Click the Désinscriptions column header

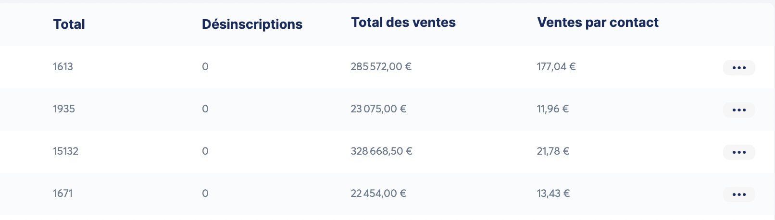[252, 24]
